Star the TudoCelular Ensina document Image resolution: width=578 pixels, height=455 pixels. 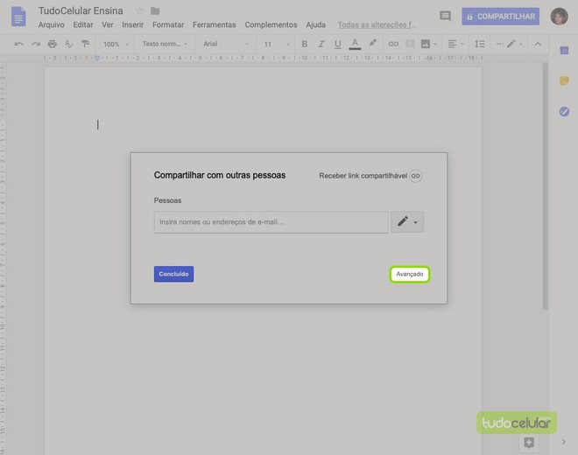139,10
